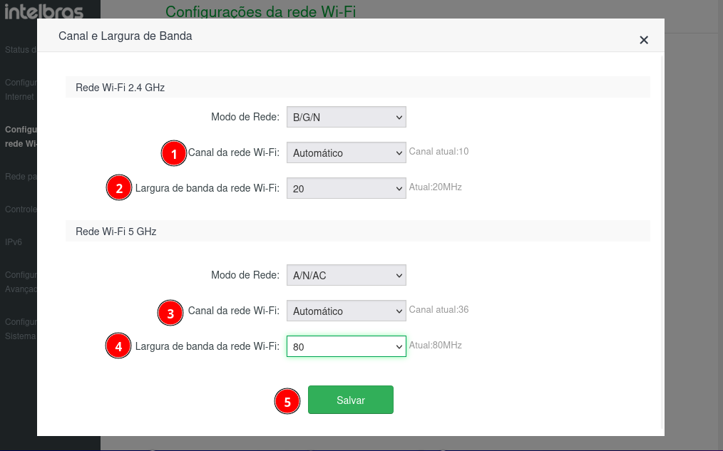The width and height of the screenshot is (723, 451).
Task: Click the Rede Wi-Fi 5 GHz section header
Action: coord(116,232)
